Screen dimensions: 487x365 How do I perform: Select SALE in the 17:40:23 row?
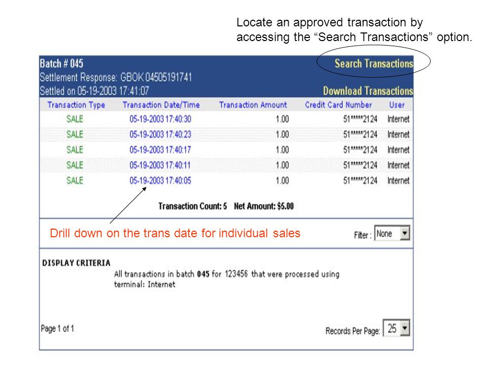pyautogui.click(x=75, y=134)
